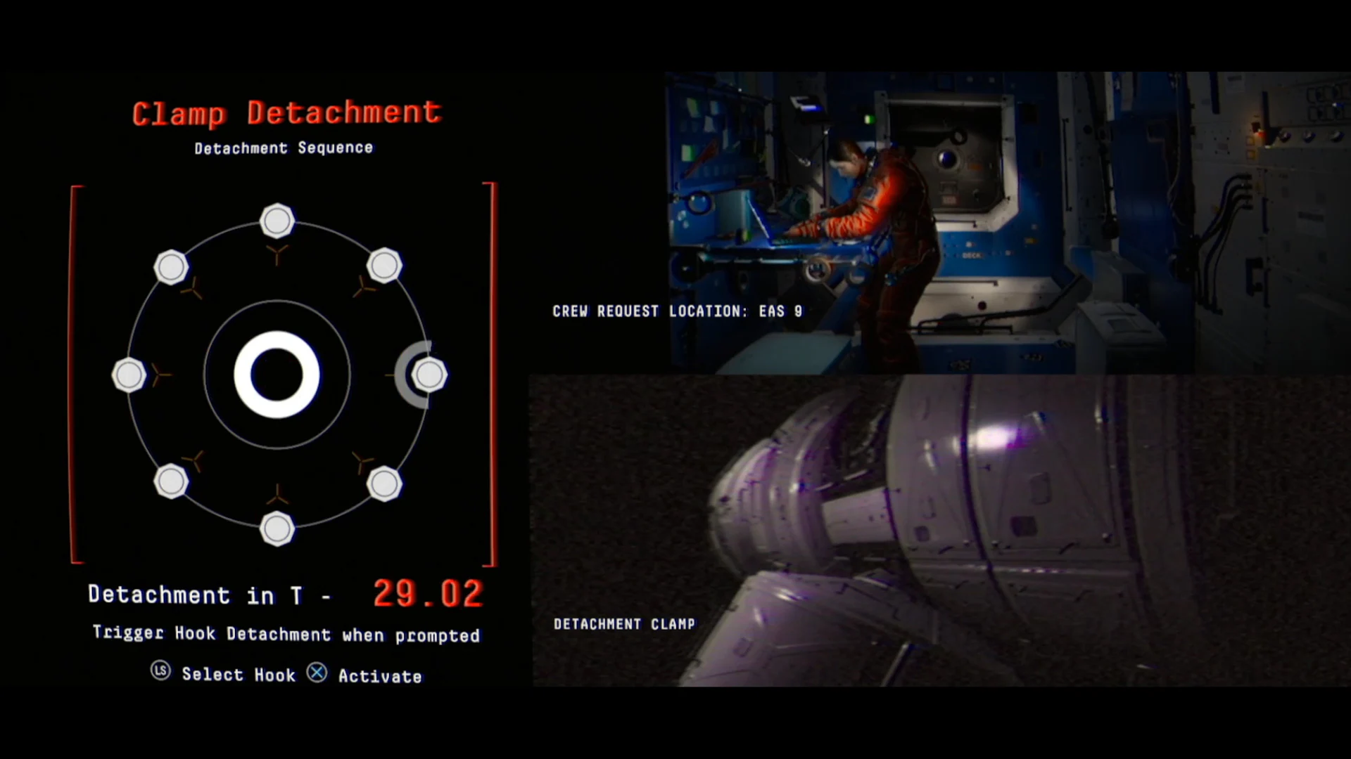
Task: Select the top hook on the clamp ring
Action: [x=277, y=220]
